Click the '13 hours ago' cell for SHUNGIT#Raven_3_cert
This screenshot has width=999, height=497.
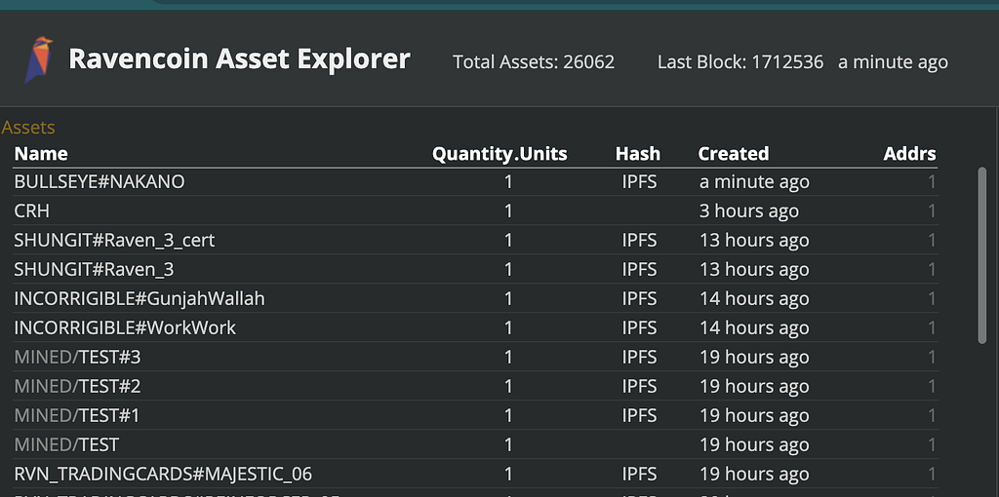click(x=754, y=241)
